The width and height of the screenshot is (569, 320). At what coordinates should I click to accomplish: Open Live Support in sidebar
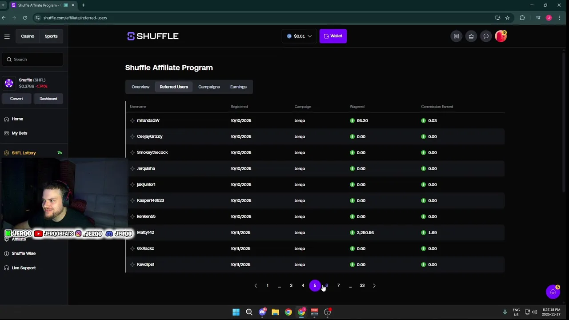point(24,268)
